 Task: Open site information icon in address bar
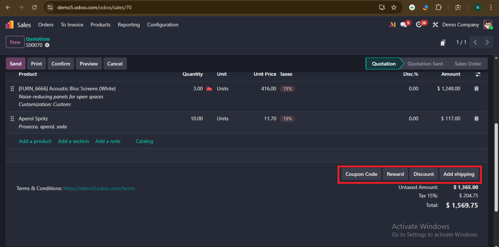pyautogui.click(x=50, y=7)
